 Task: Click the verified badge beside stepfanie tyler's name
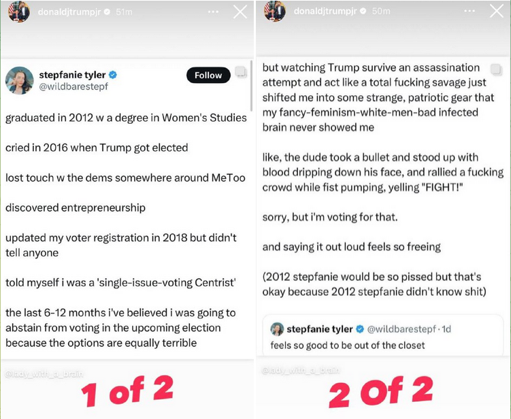[x=113, y=74]
